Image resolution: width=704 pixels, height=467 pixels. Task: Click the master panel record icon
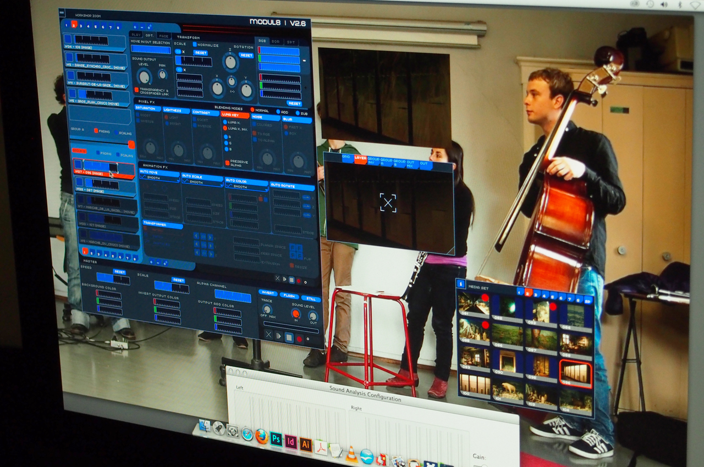(x=299, y=339)
